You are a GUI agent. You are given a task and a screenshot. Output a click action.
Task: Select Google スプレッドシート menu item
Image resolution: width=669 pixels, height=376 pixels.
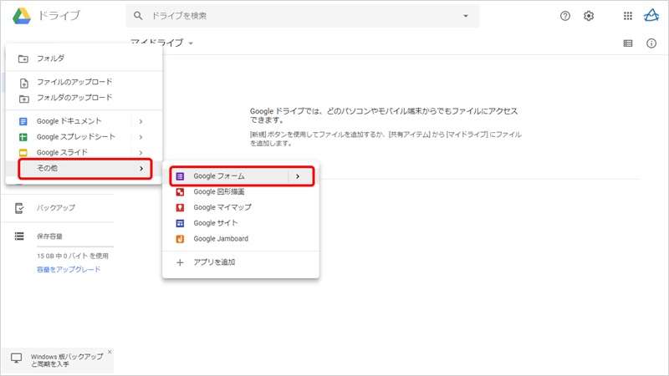coord(84,137)
